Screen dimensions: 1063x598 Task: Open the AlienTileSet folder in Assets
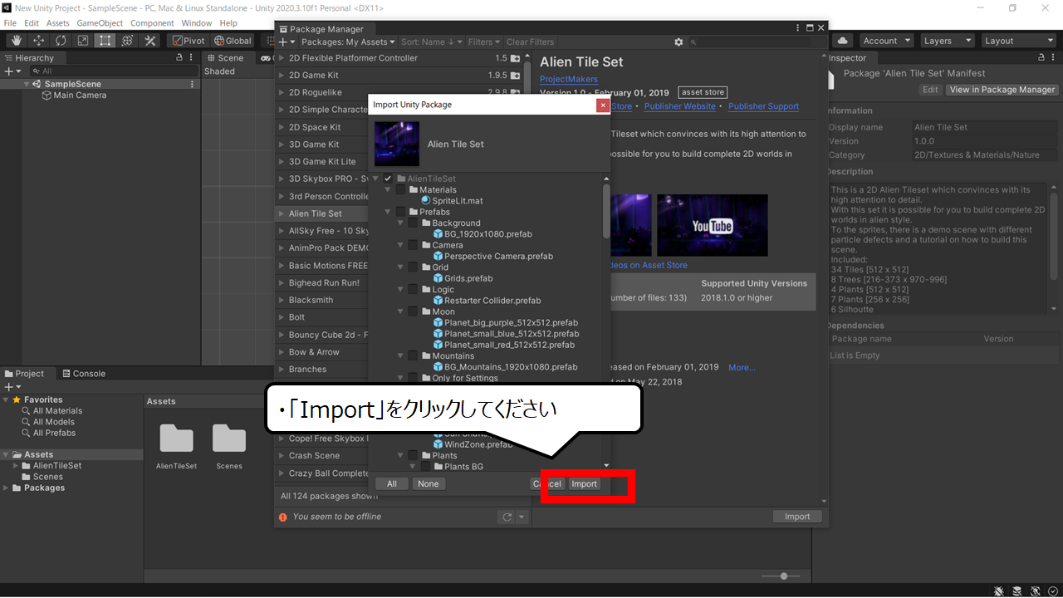coord(176,445)
